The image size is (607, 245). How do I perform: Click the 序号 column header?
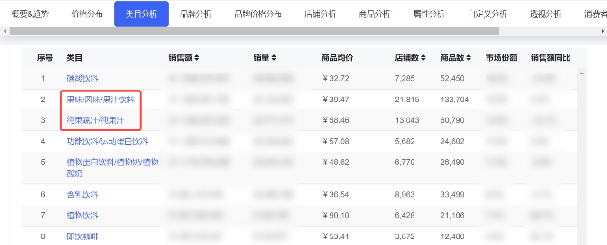pyautogui.click(x=45, y=58)
